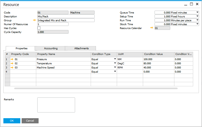This screenshot has width=202, height=127.
Task: Open the Attachments tab
Action: [81, 48]
